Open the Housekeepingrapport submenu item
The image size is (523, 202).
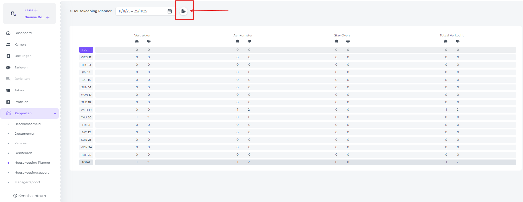point(32,173)
